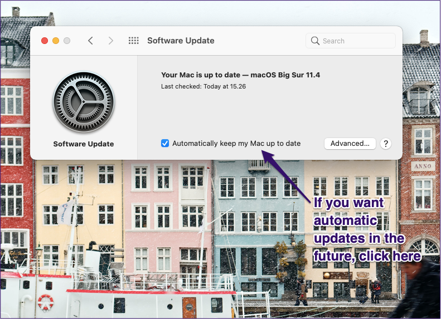Screen dimensions: 441x319
Task: Open help with the question mark button
Action: [x=386, y=144]
